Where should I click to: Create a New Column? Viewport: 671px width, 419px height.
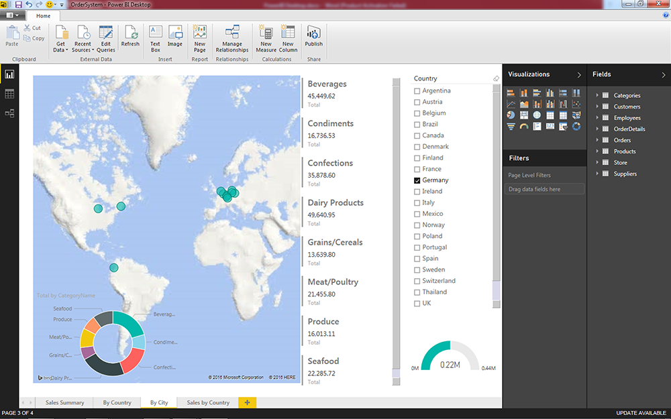pyautogui.click(x=288, y=38)
